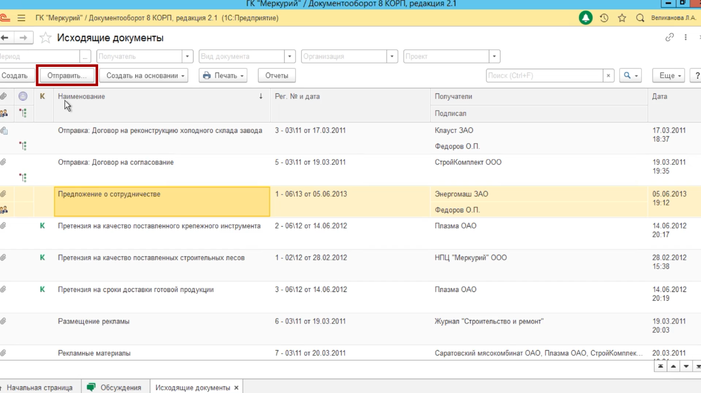The width and height of the screenshot is (701, 393).
Task: Click the Отправить... button
Action: 67,76
